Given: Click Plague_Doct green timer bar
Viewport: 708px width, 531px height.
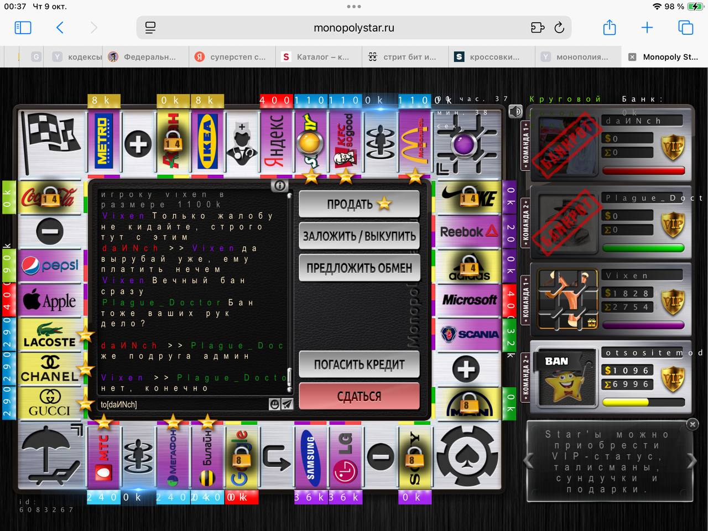Looking at the screenshot, I should (x=644, y=248).
